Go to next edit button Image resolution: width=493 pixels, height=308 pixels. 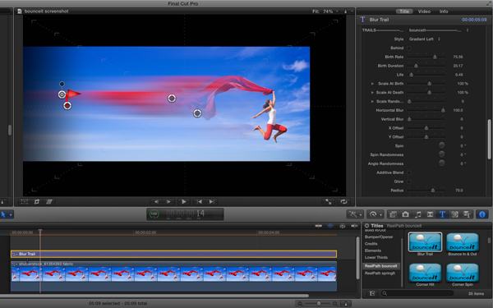[212, 202]
